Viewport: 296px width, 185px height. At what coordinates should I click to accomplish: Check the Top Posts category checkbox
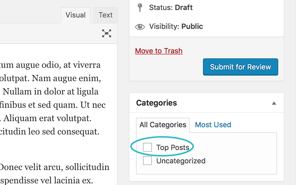(x=147, y=147)
